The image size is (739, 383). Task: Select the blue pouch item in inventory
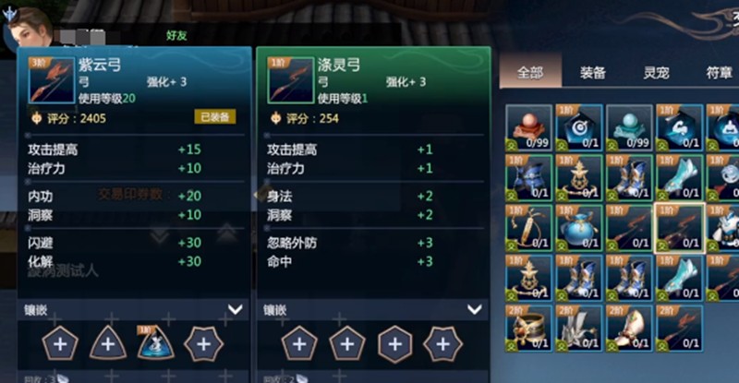click(x=579, y=228)
